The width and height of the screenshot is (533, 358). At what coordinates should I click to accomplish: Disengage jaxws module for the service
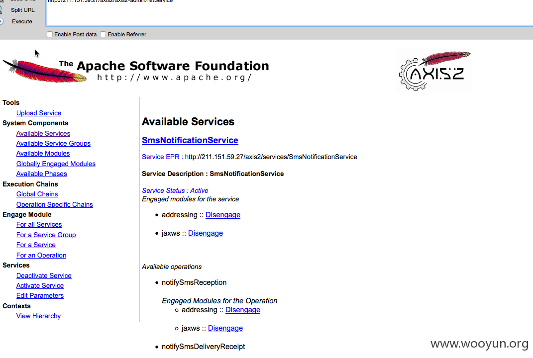click(206, 233)
